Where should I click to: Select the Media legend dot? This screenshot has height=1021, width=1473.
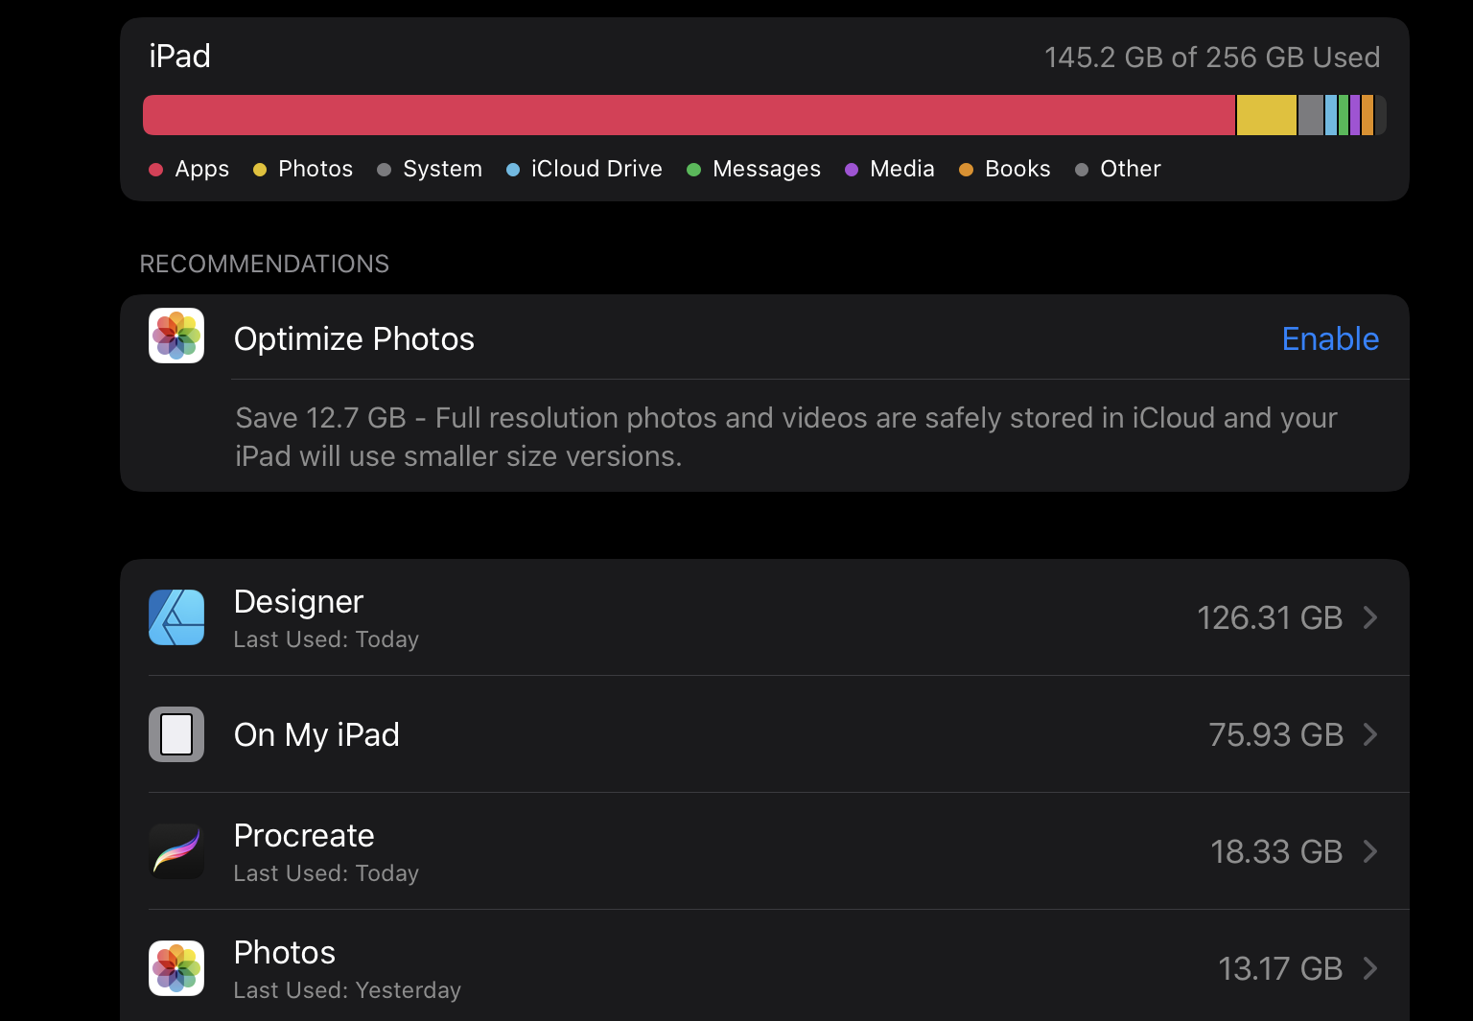852,170
